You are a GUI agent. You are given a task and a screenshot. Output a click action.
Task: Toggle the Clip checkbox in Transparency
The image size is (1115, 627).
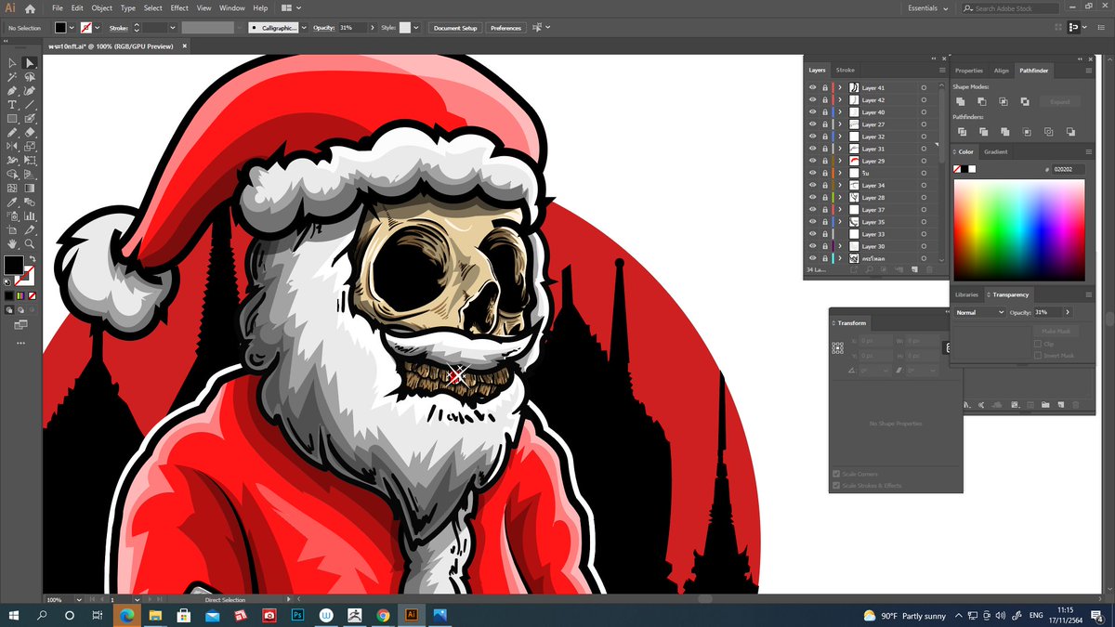click(1038, 344)
